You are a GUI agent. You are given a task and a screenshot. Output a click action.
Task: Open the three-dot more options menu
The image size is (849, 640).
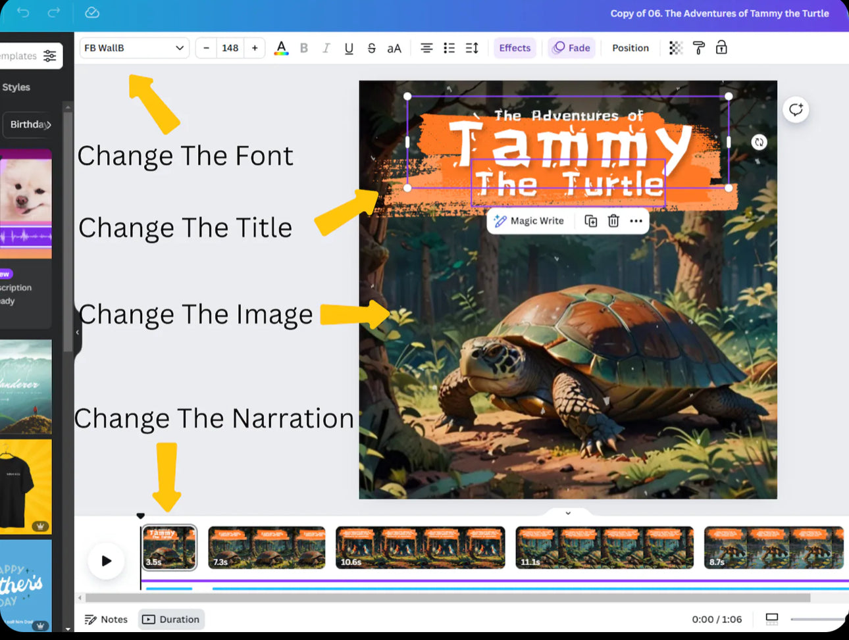click(636, 221)
